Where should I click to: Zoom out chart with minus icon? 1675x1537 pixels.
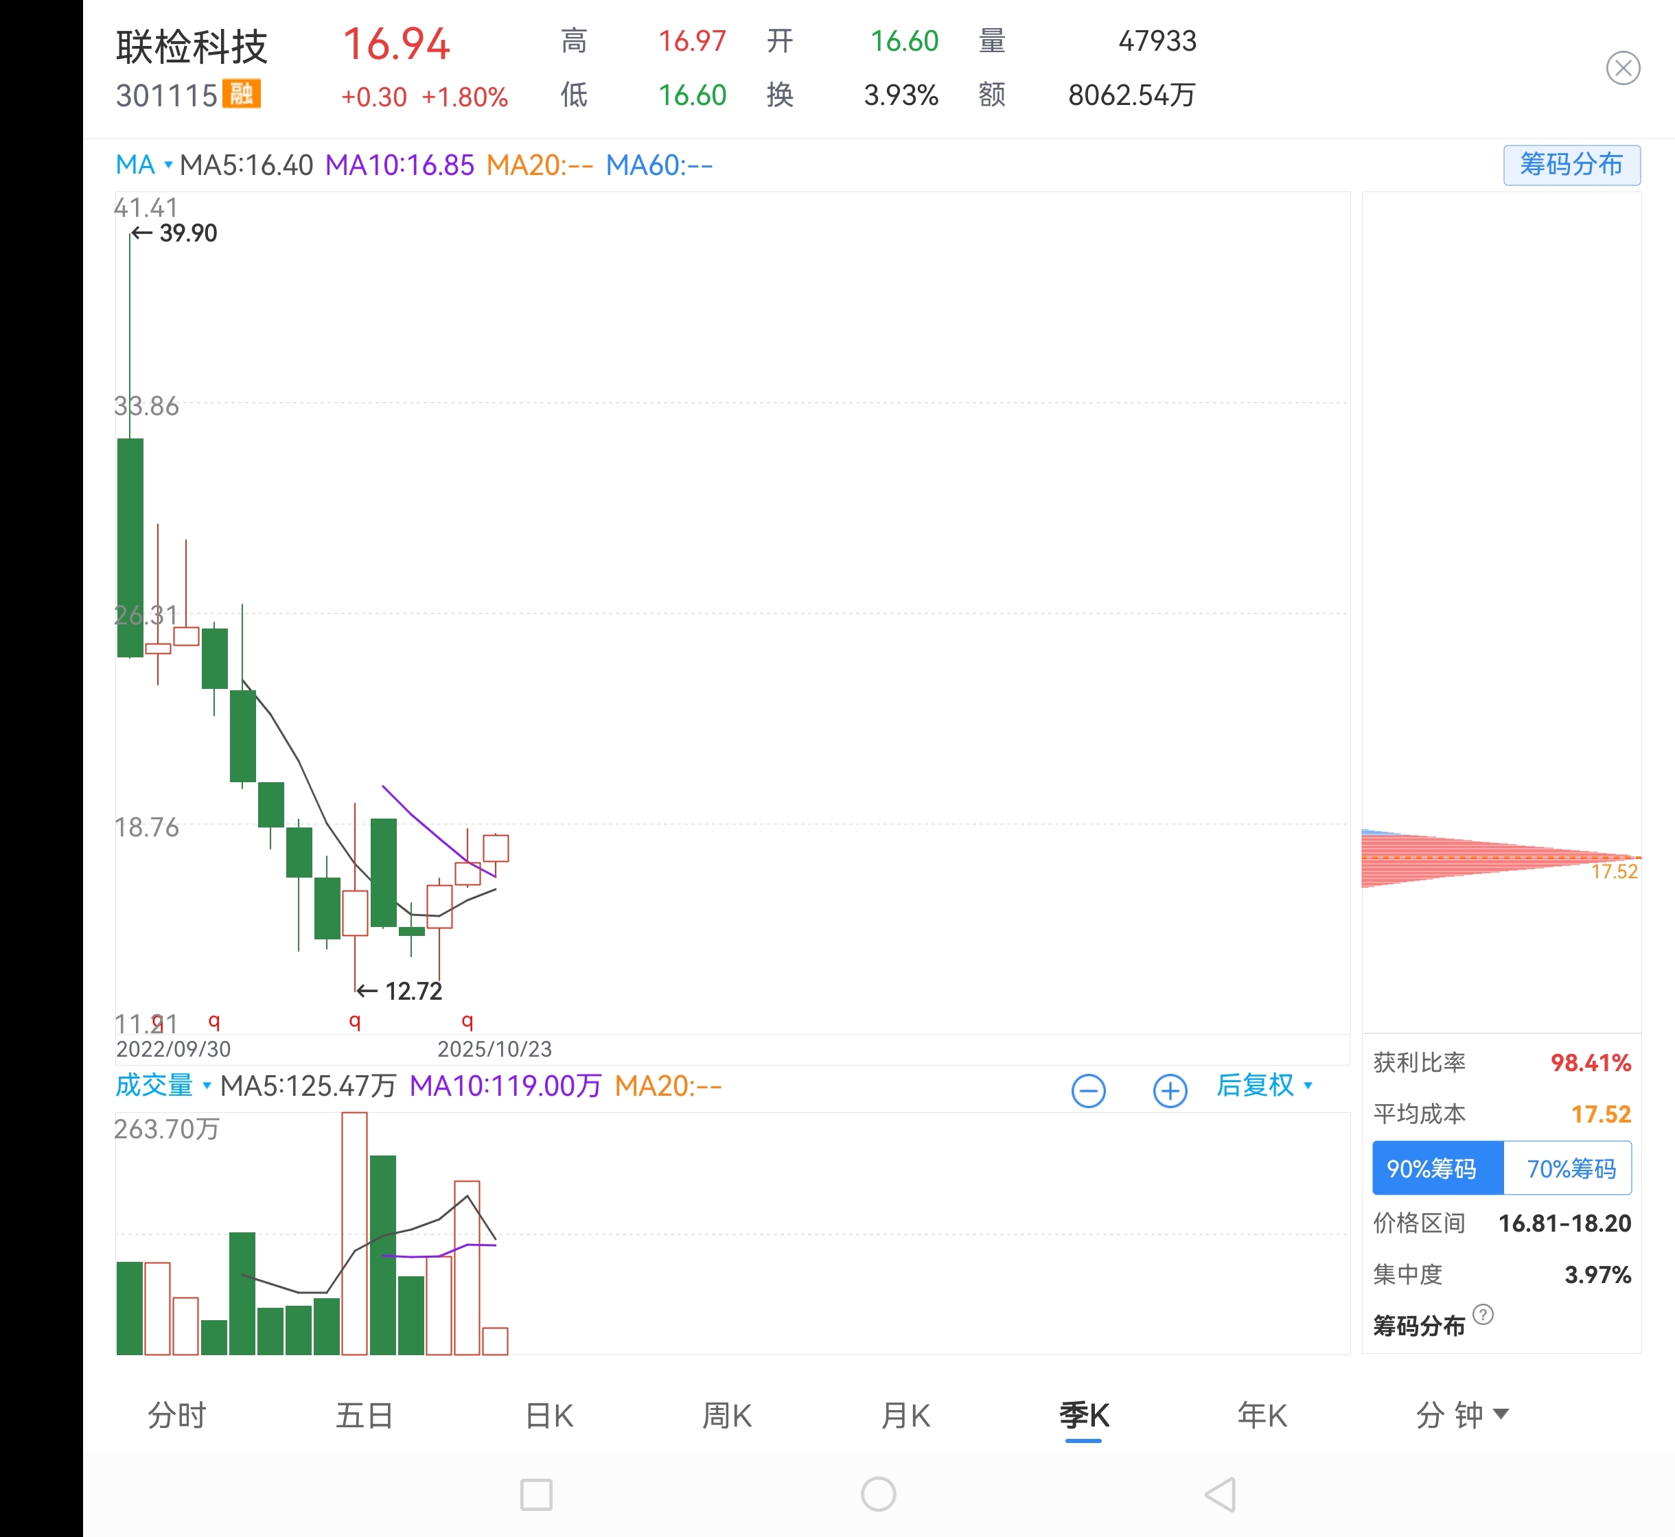click(x=1087, y=1090)
